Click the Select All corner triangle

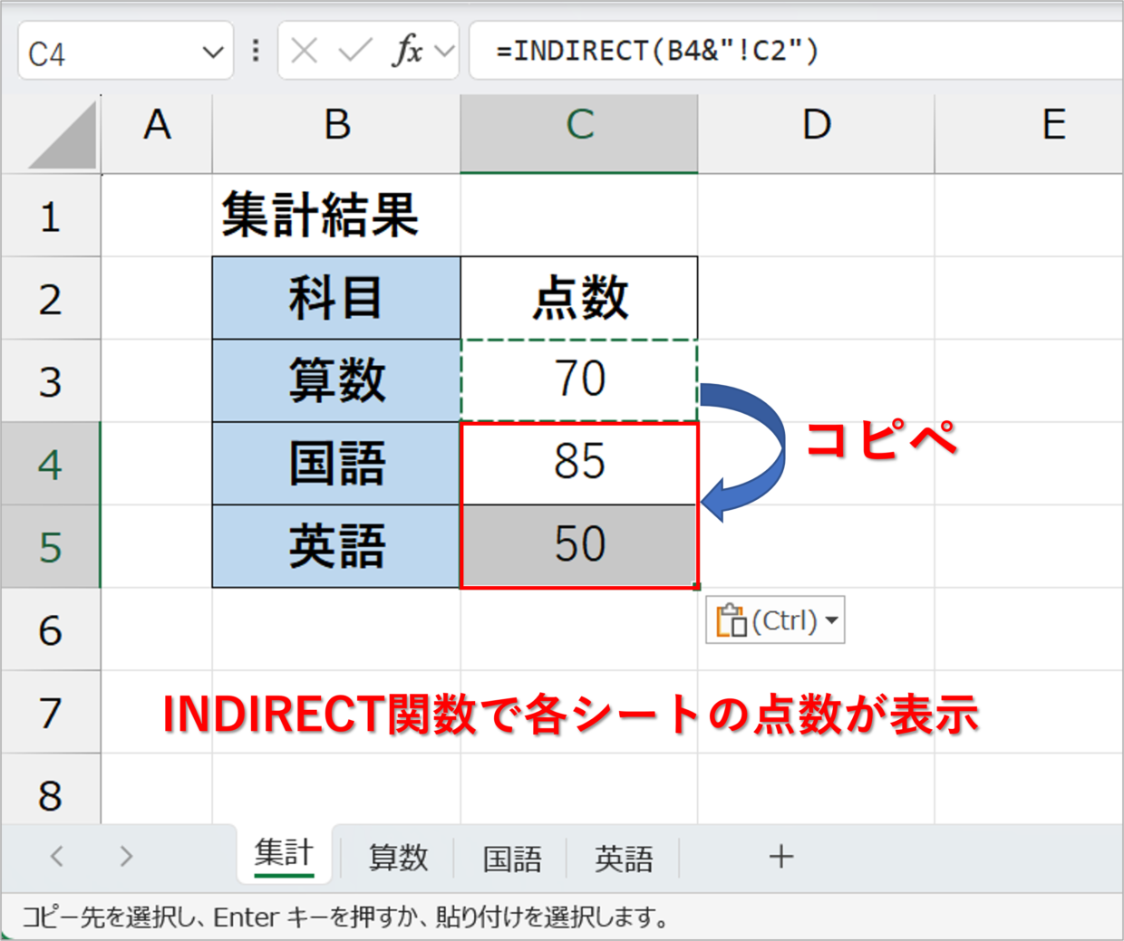[62, 136]
